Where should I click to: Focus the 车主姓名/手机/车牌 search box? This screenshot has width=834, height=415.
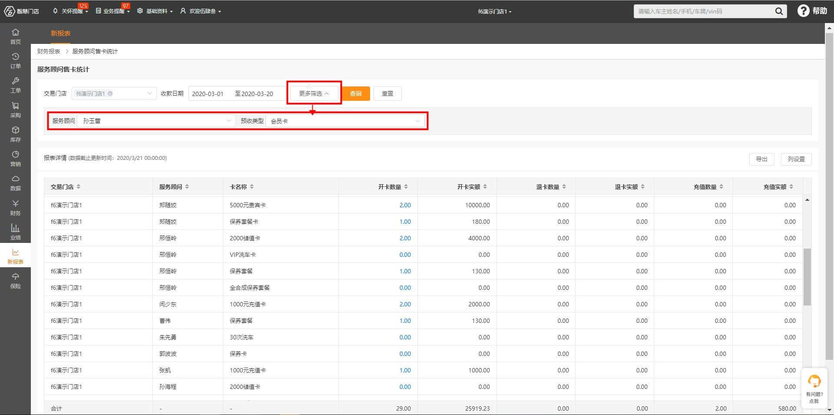[x=704, y=11]
